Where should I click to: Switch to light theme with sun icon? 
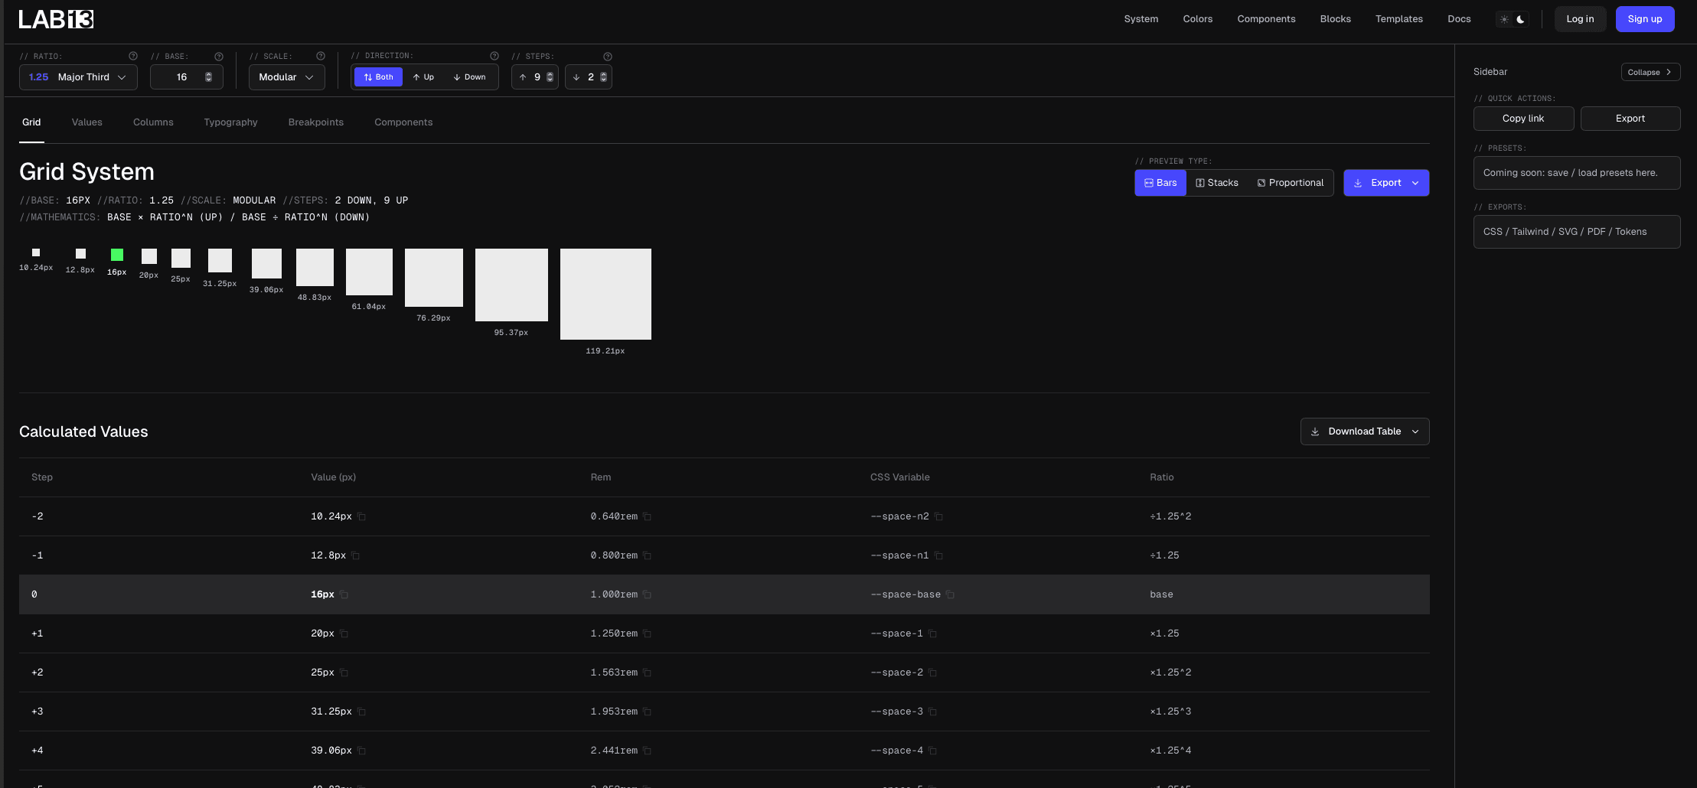point(1504,19)
